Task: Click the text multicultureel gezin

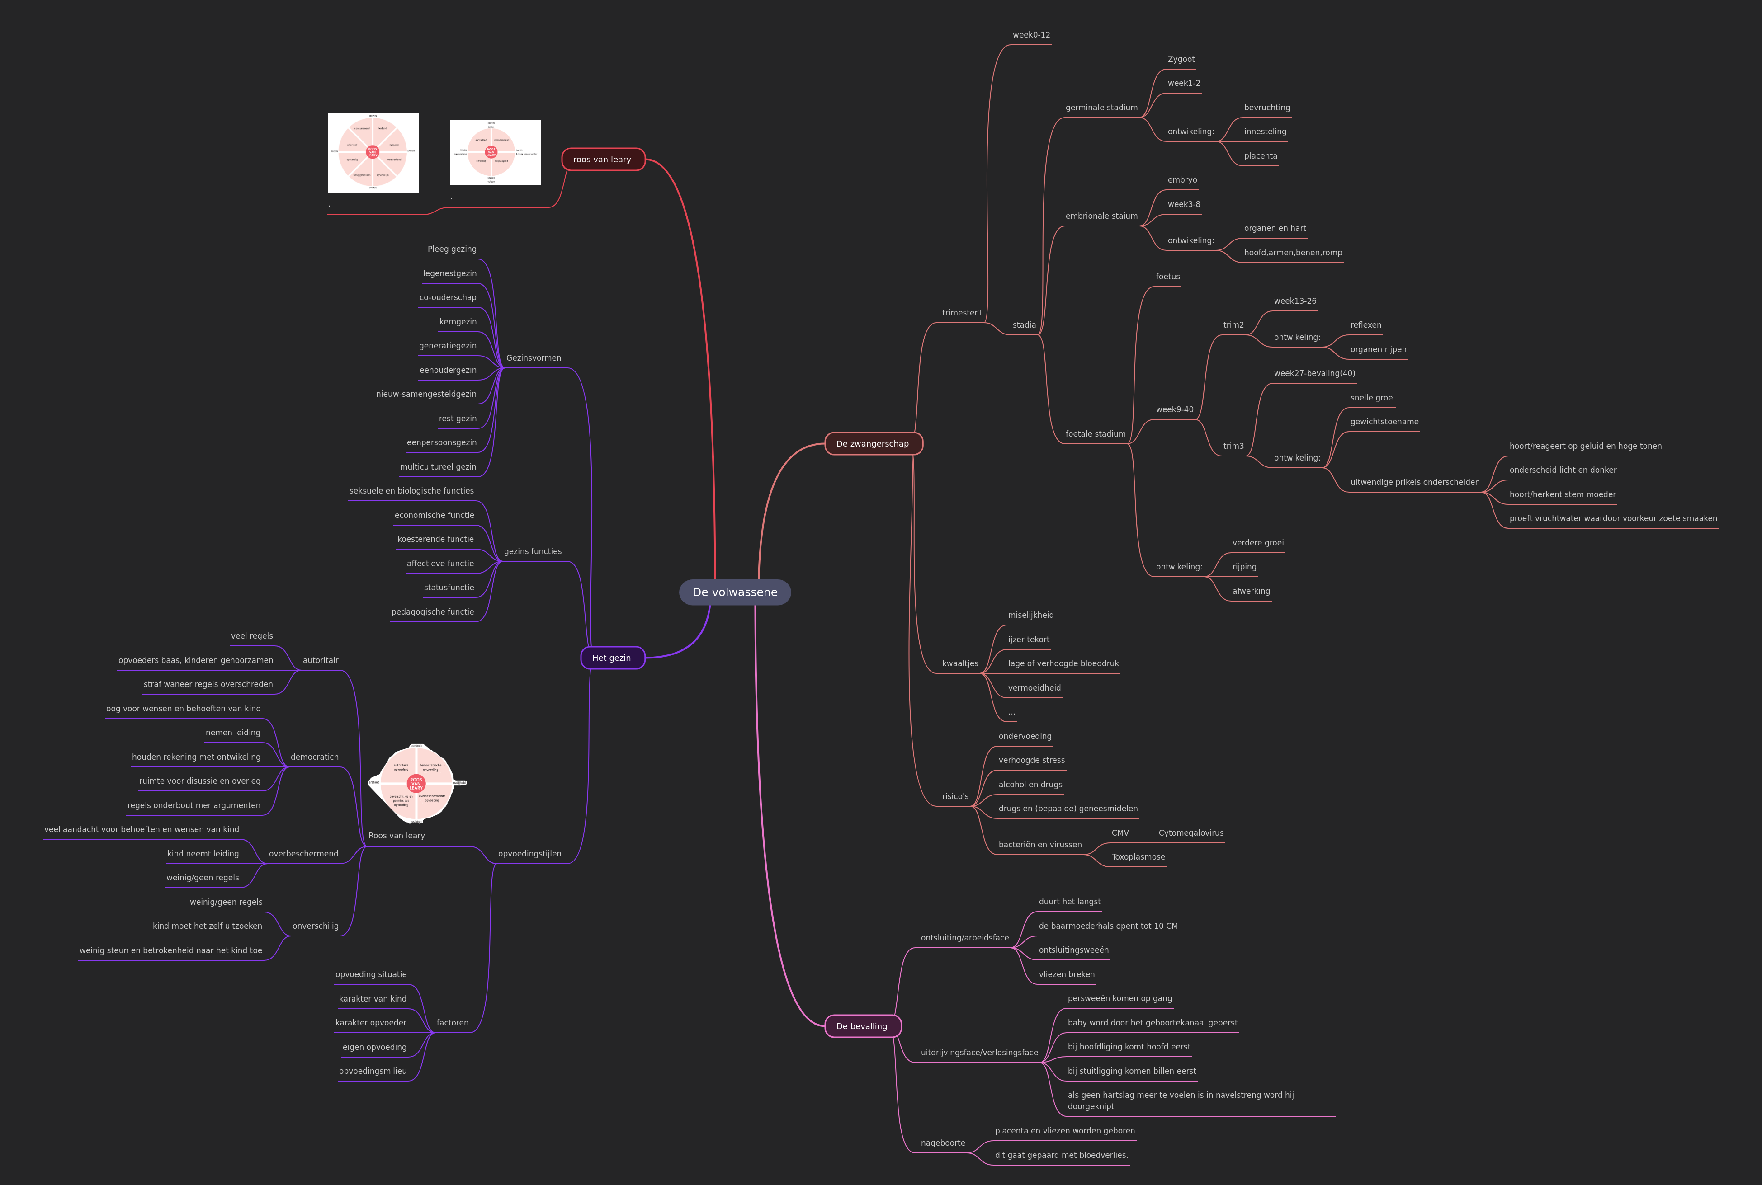Action: [x=439, y=467]
